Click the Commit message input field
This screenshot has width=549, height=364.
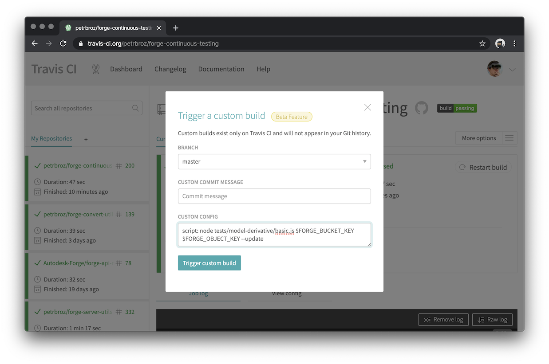point(274,196)
